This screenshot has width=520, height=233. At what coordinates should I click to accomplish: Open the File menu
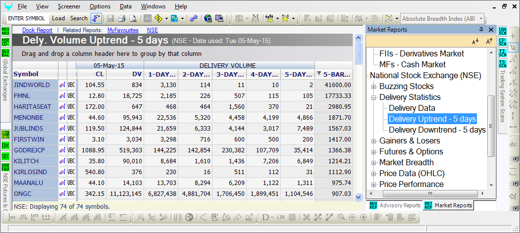click(23, 6)
